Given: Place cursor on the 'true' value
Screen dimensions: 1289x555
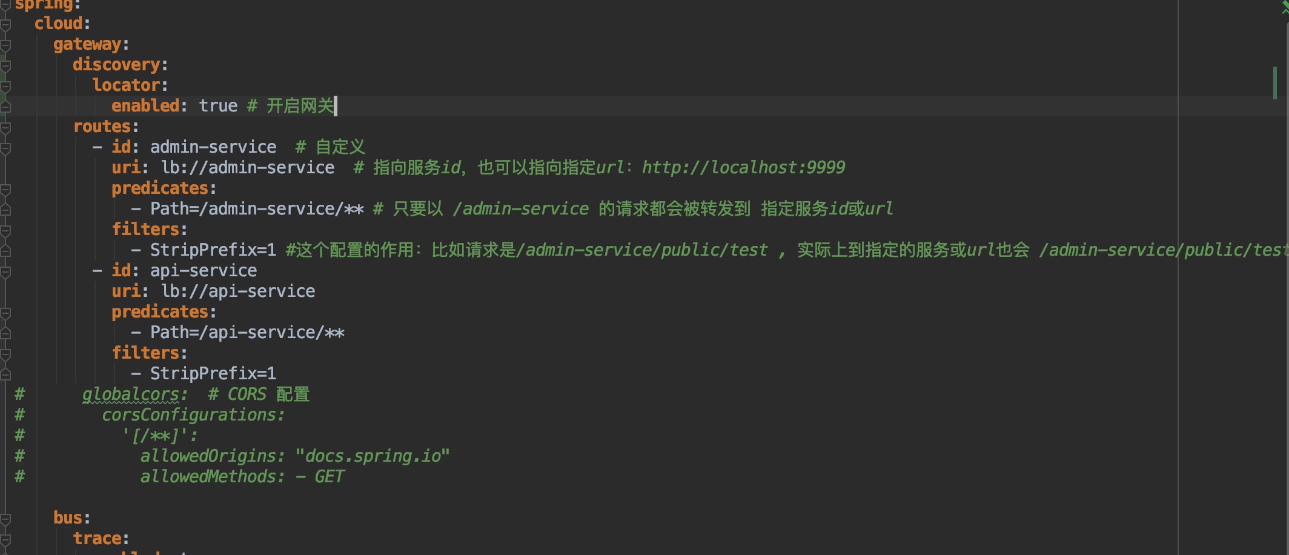Looking at the screenshot, I should coord(218,106).
